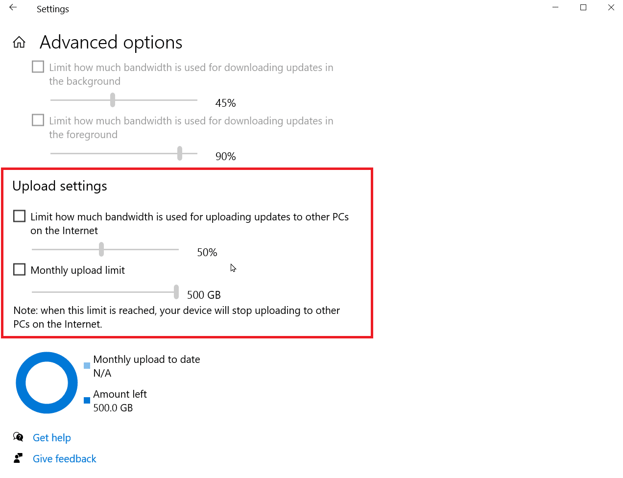Open the Get help link

(52, 438)
